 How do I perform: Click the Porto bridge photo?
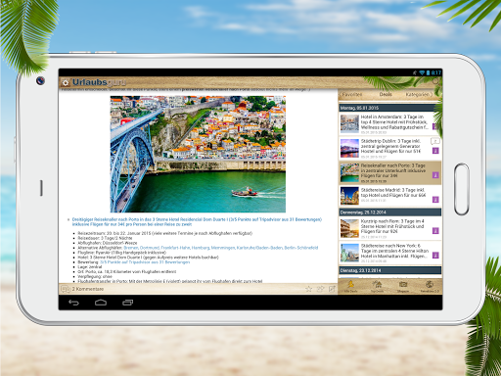198,154
